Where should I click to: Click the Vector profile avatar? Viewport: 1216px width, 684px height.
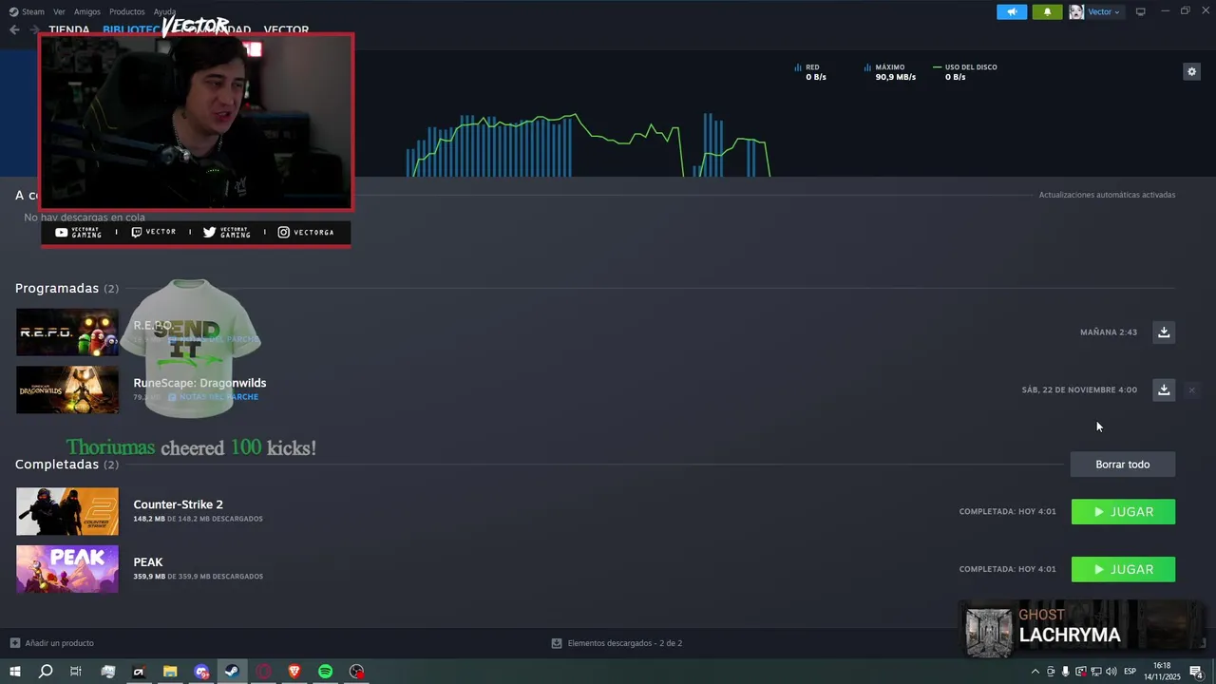pos(1076,11)
